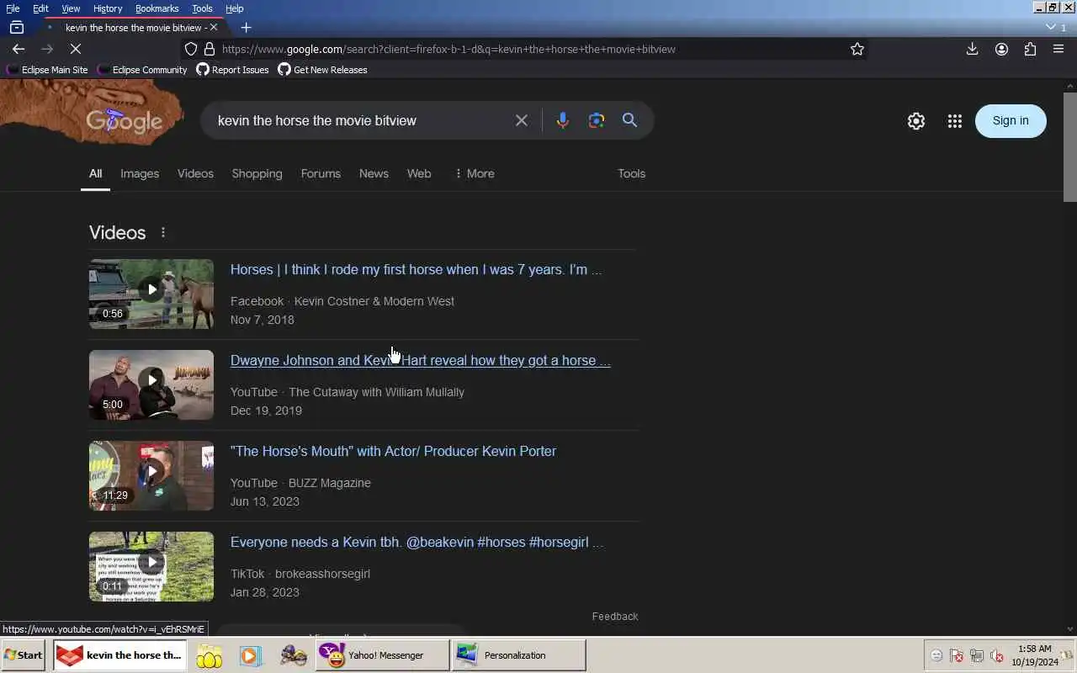This screenshot has height=673, width=1077.
Task: Click the taskbar folder quick-launch icon
Action: (209, 655)
